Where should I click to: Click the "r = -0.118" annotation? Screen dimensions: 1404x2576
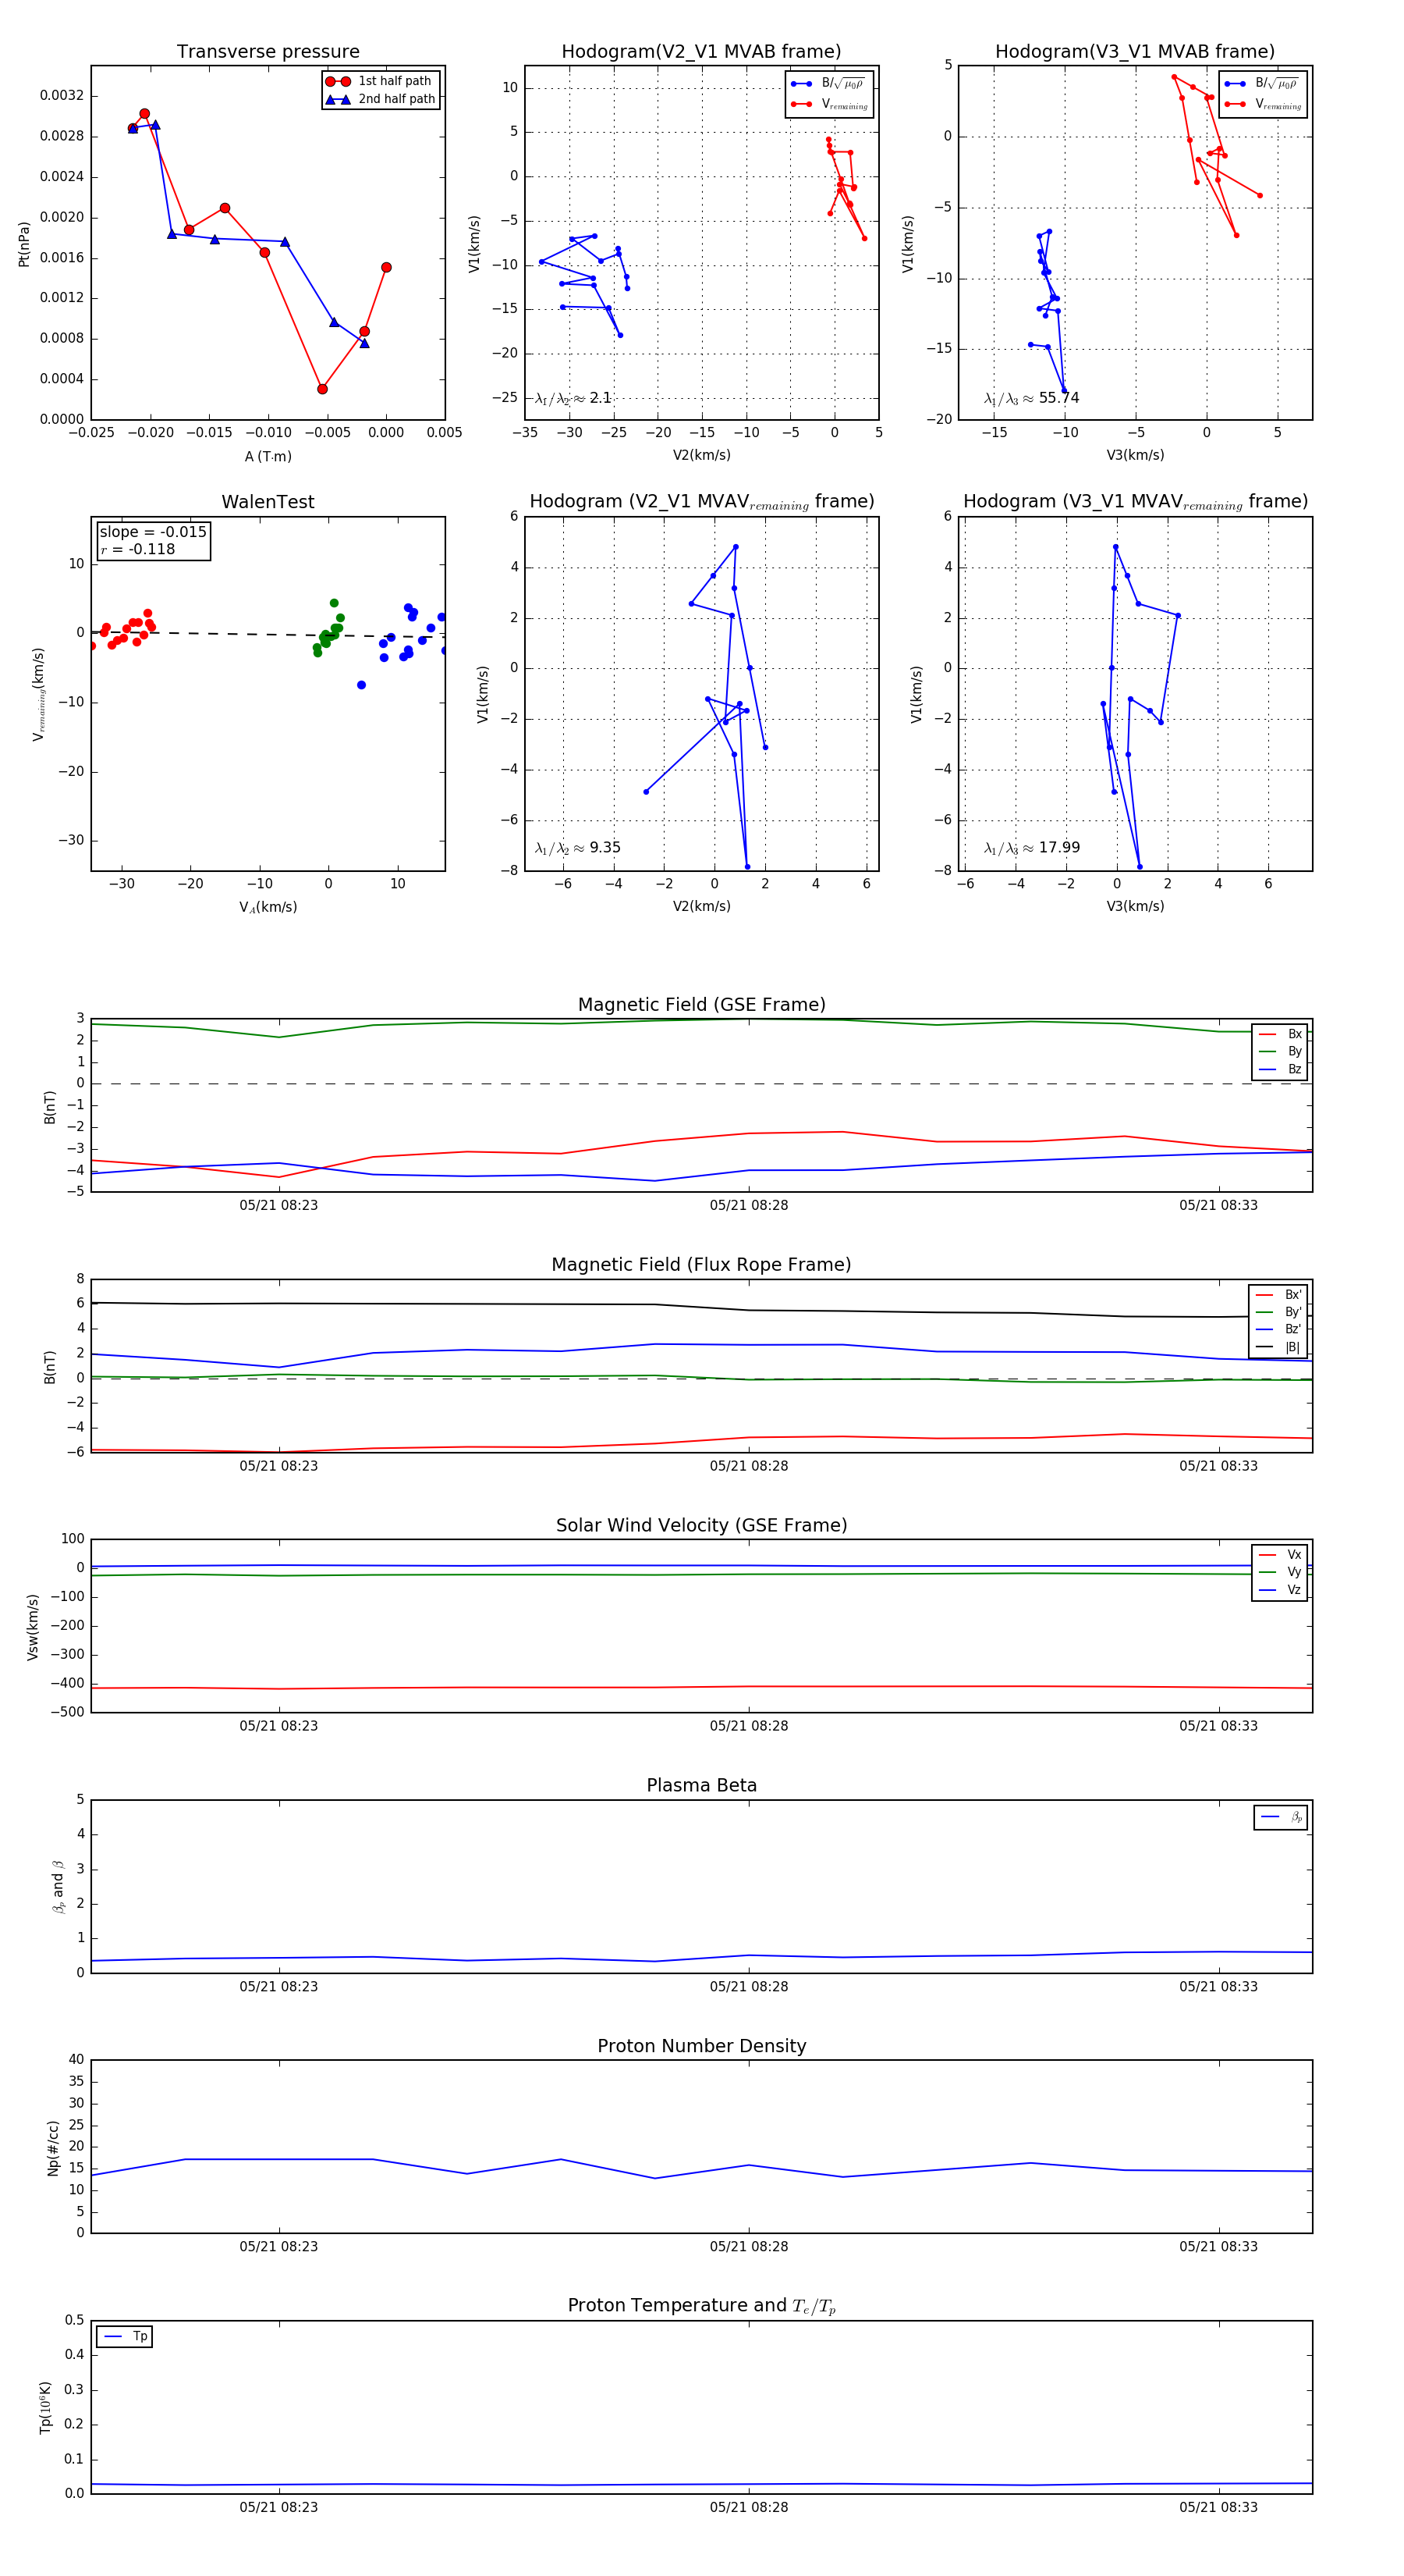pyautogui.click(x=138, y=549)
